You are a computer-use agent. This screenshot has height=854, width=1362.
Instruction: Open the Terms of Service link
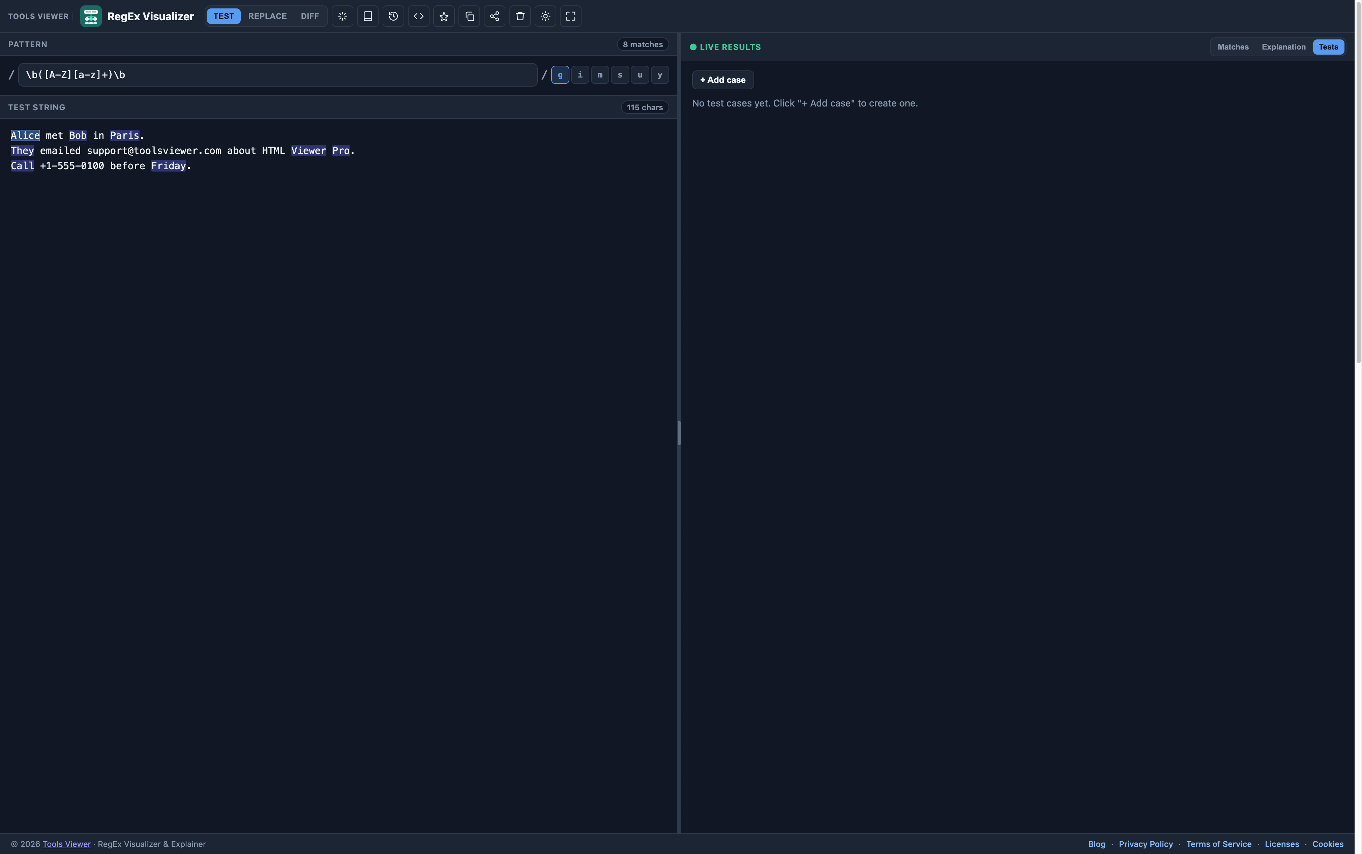tap(1218, 845)
